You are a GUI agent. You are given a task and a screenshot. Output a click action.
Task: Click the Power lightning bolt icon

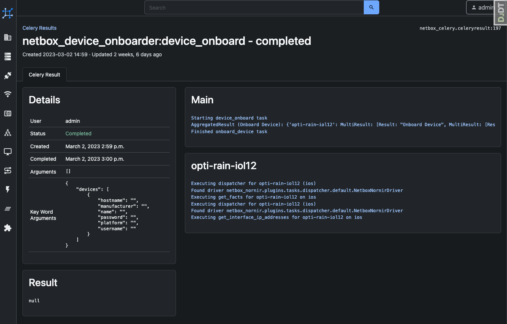point(8,189)
